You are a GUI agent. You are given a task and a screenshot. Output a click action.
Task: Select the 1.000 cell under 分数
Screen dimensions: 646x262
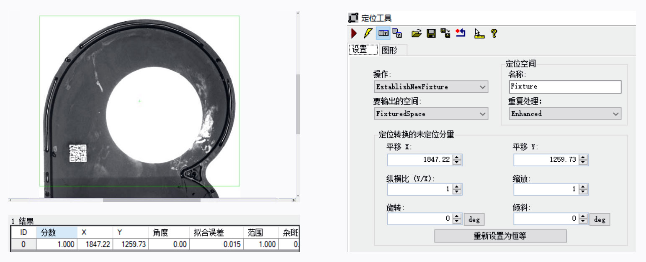coord(57,244)
